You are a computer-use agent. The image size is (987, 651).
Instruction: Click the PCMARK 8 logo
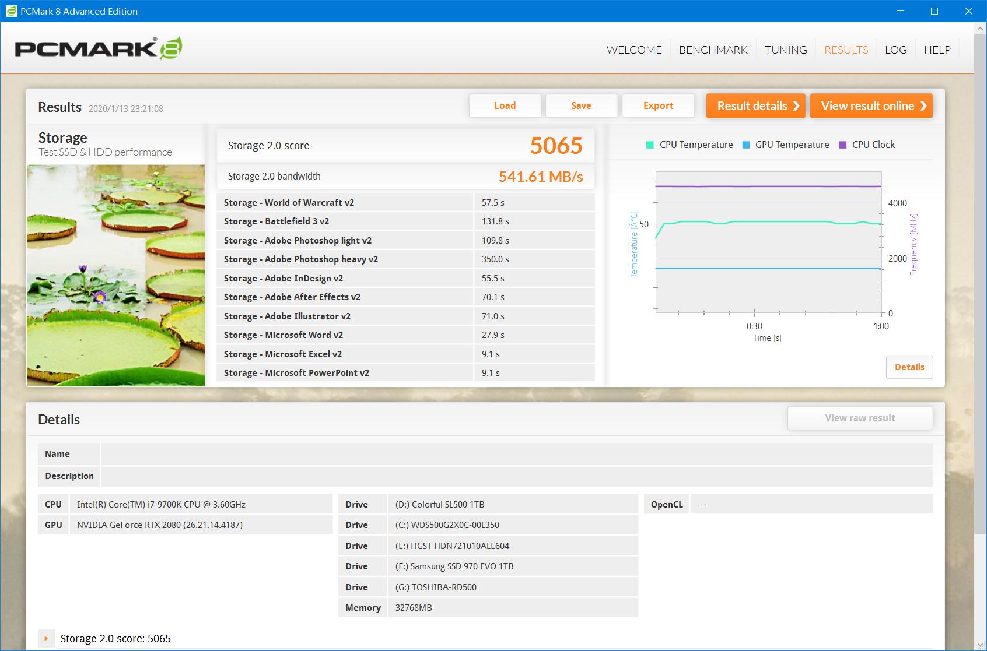click(99, 48)
